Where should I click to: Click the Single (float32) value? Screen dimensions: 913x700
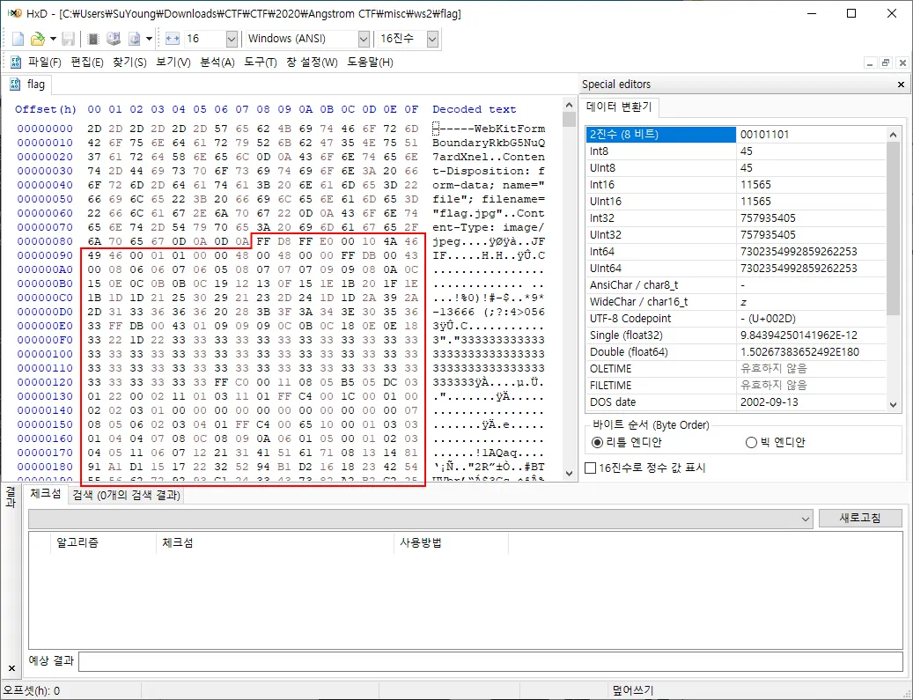click(799, 335)
